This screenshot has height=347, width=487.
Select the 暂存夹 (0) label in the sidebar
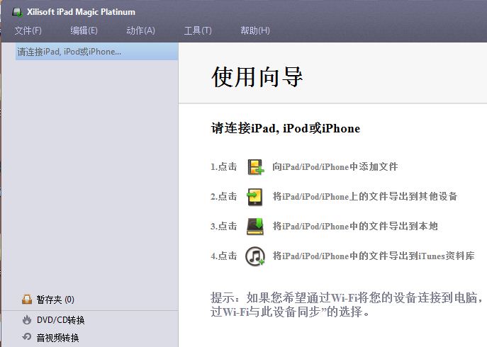click(x=55, y=300)
